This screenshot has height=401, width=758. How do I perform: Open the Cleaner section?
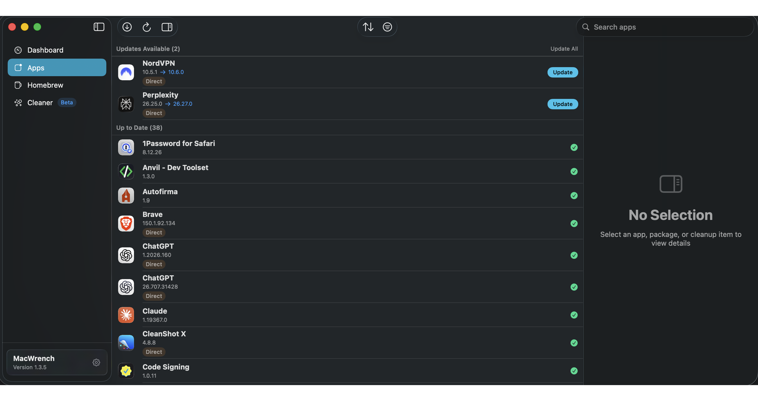coord(57,103)
